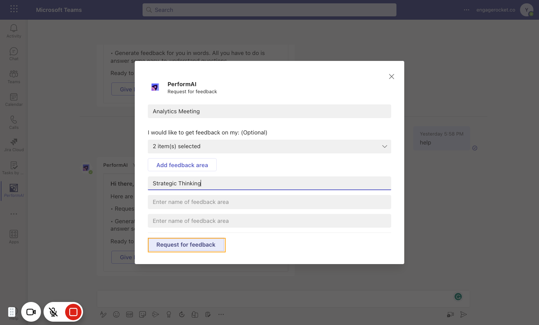
Task: Open the feedback items selection dropdown
Action: [x=269, y=146]
